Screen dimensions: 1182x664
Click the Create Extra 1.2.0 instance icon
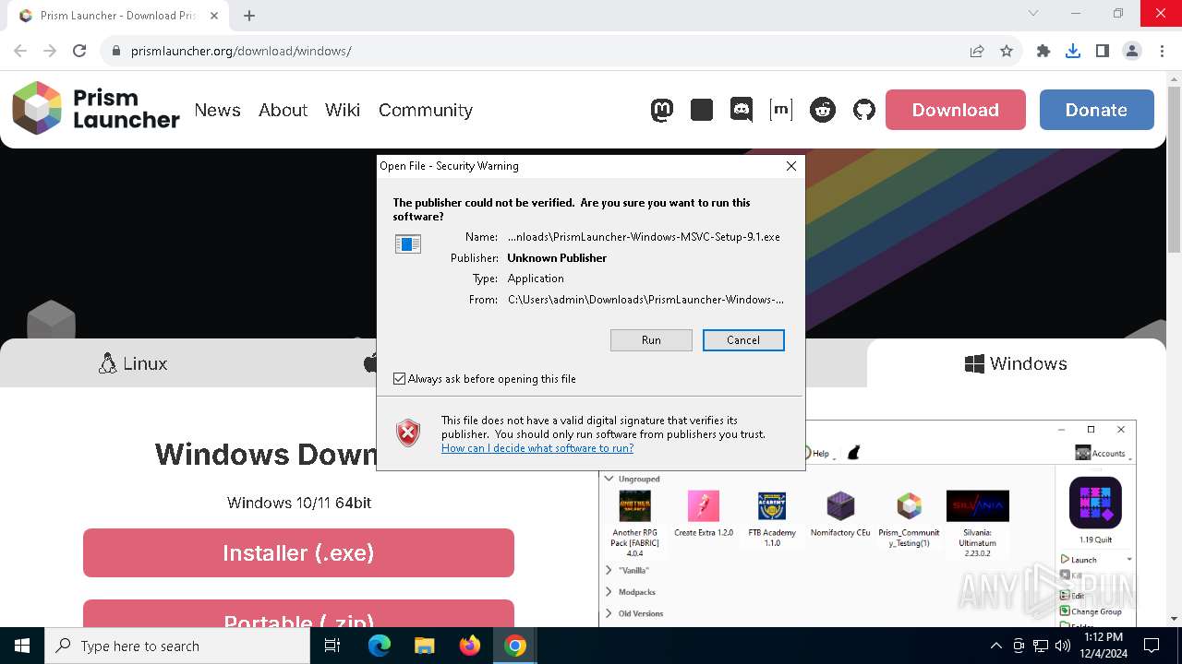click(x=704, y=505)
